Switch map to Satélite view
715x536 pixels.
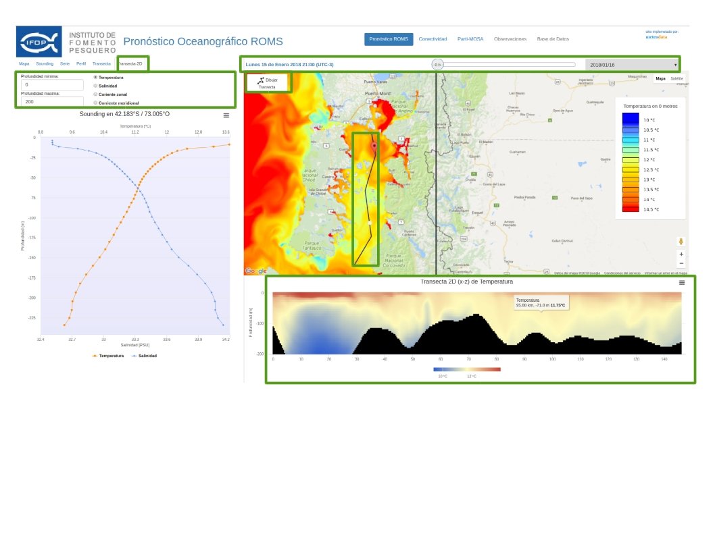(x=676, y=79)
